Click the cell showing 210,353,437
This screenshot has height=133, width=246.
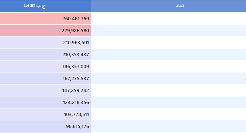click(46, 54)
